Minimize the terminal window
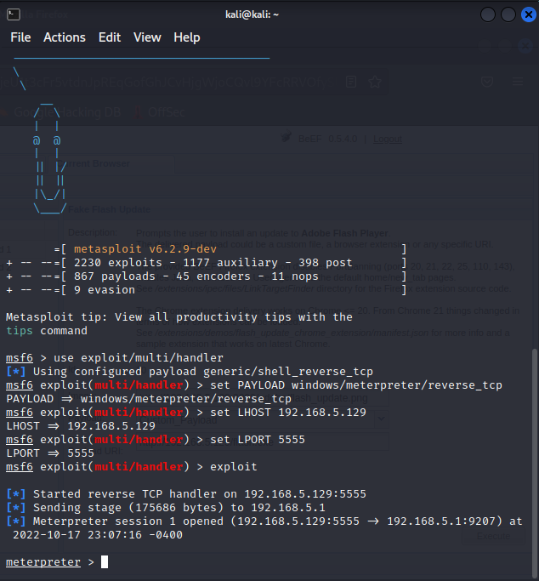Image resolution: width=539 pixels, height=581 pixels. pos(488,14)
